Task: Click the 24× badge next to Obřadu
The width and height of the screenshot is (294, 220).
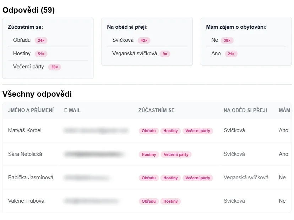Action: (41, 40)
